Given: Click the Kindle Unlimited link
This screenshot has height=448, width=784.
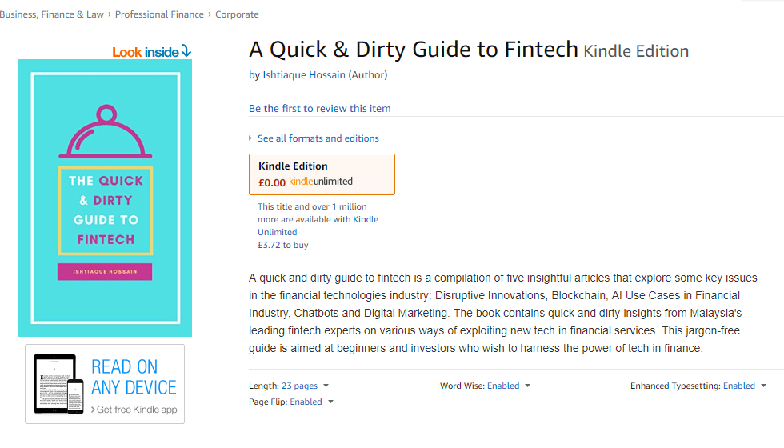Looking at the screenshot, I should tap(366, 219).
